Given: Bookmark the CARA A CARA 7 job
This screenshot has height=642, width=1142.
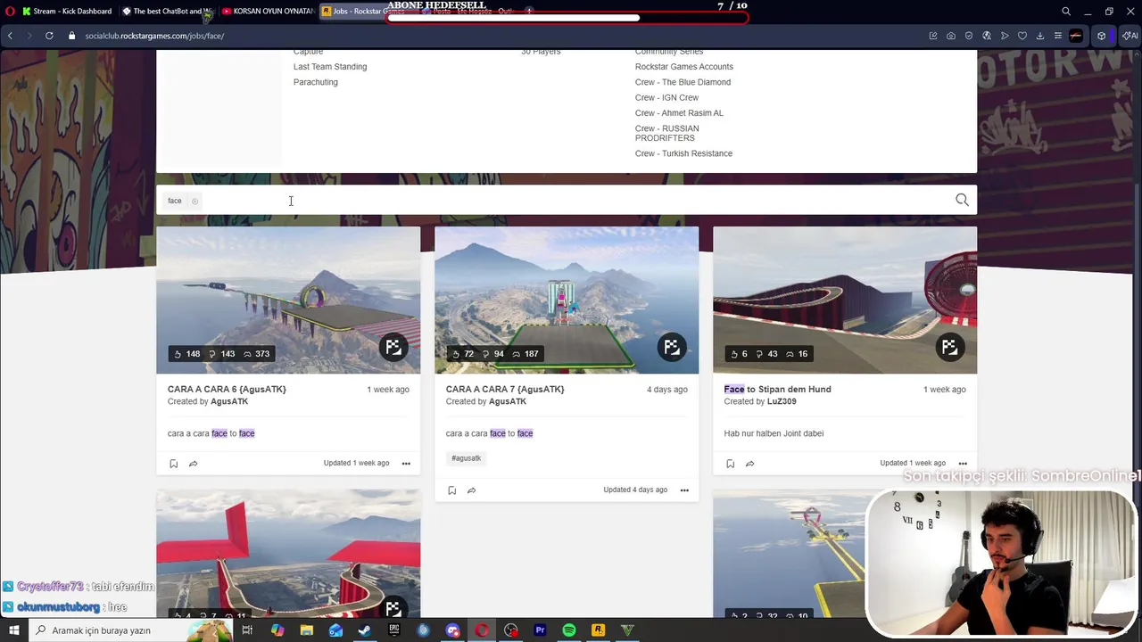Looking at the screenshot, I should [x=452, y=490].
